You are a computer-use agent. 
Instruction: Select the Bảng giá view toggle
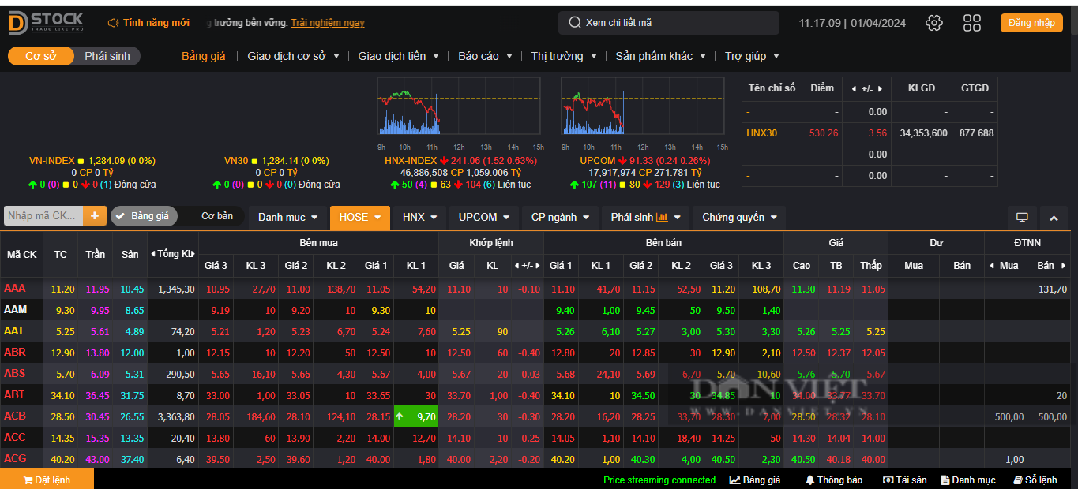coord(143,216)
